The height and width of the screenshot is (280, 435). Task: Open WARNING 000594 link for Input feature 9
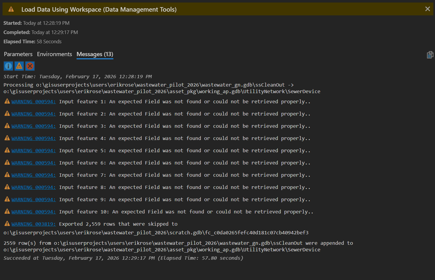33,199
